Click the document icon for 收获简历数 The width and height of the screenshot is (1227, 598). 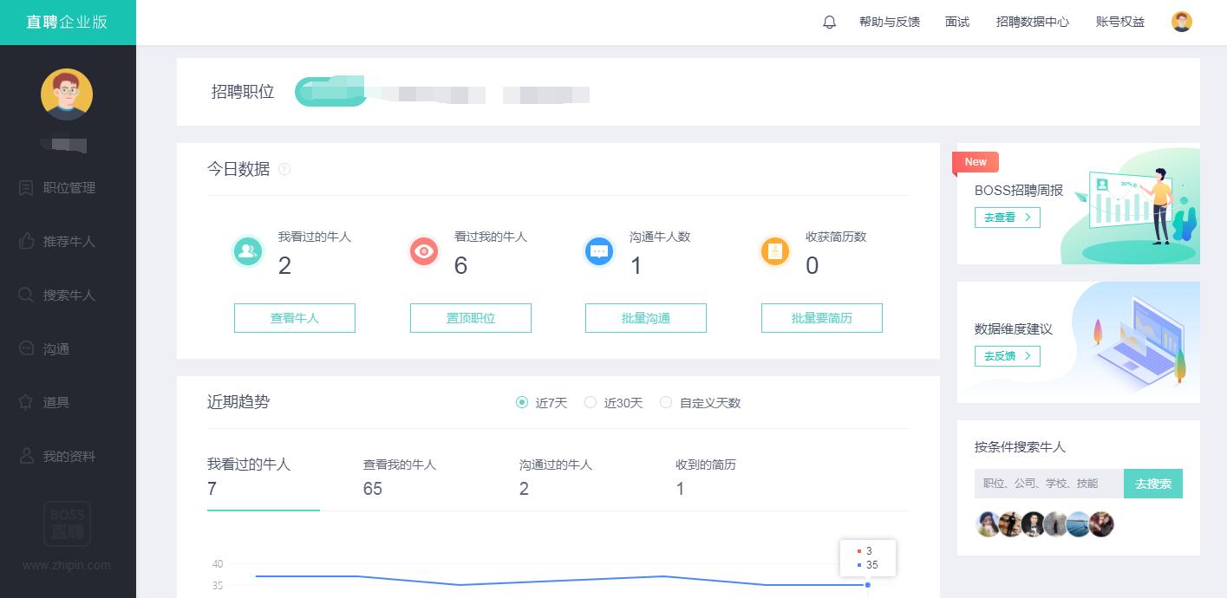pos(774,251)
